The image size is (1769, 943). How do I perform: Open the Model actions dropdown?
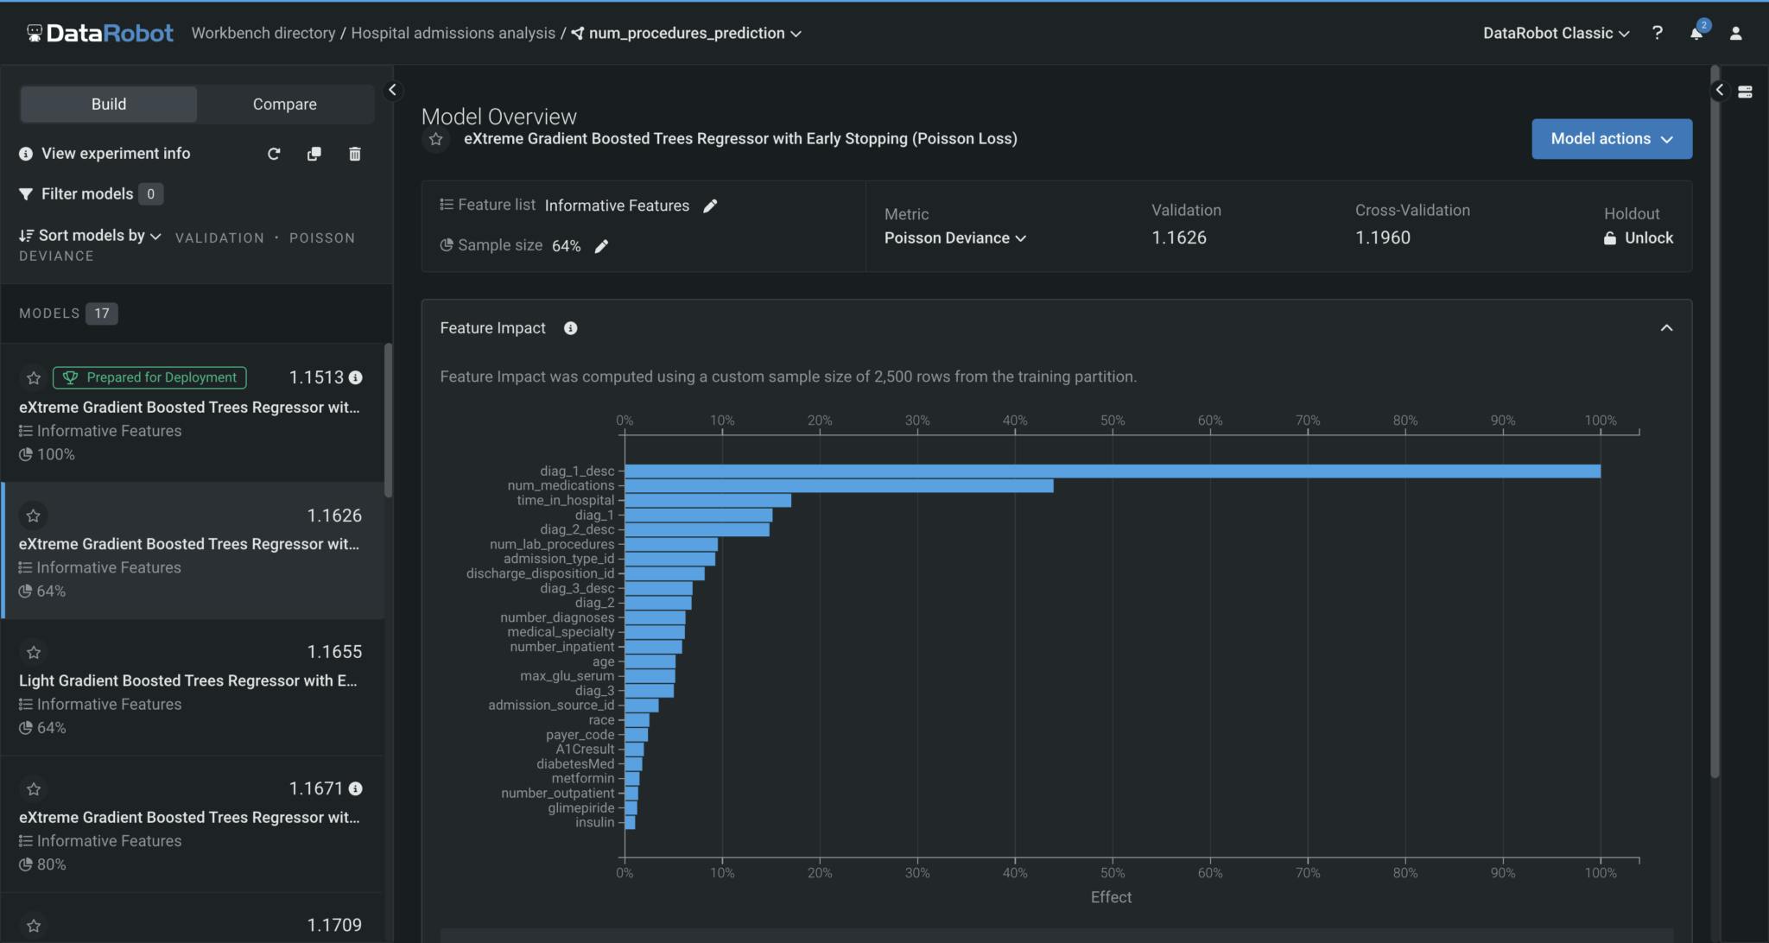1611,139
